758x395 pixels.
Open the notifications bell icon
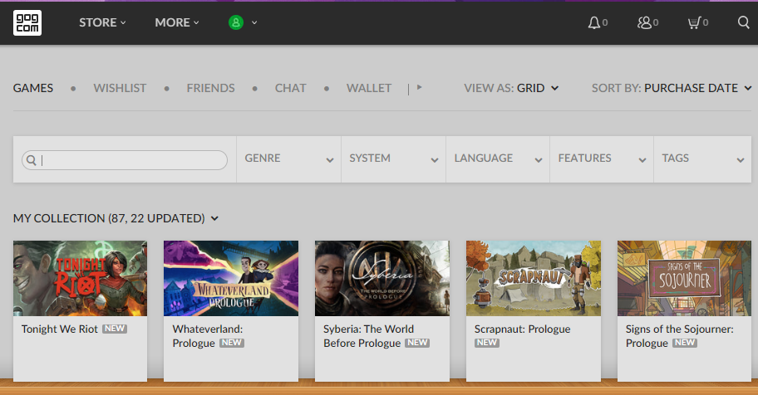pos(593,22)
